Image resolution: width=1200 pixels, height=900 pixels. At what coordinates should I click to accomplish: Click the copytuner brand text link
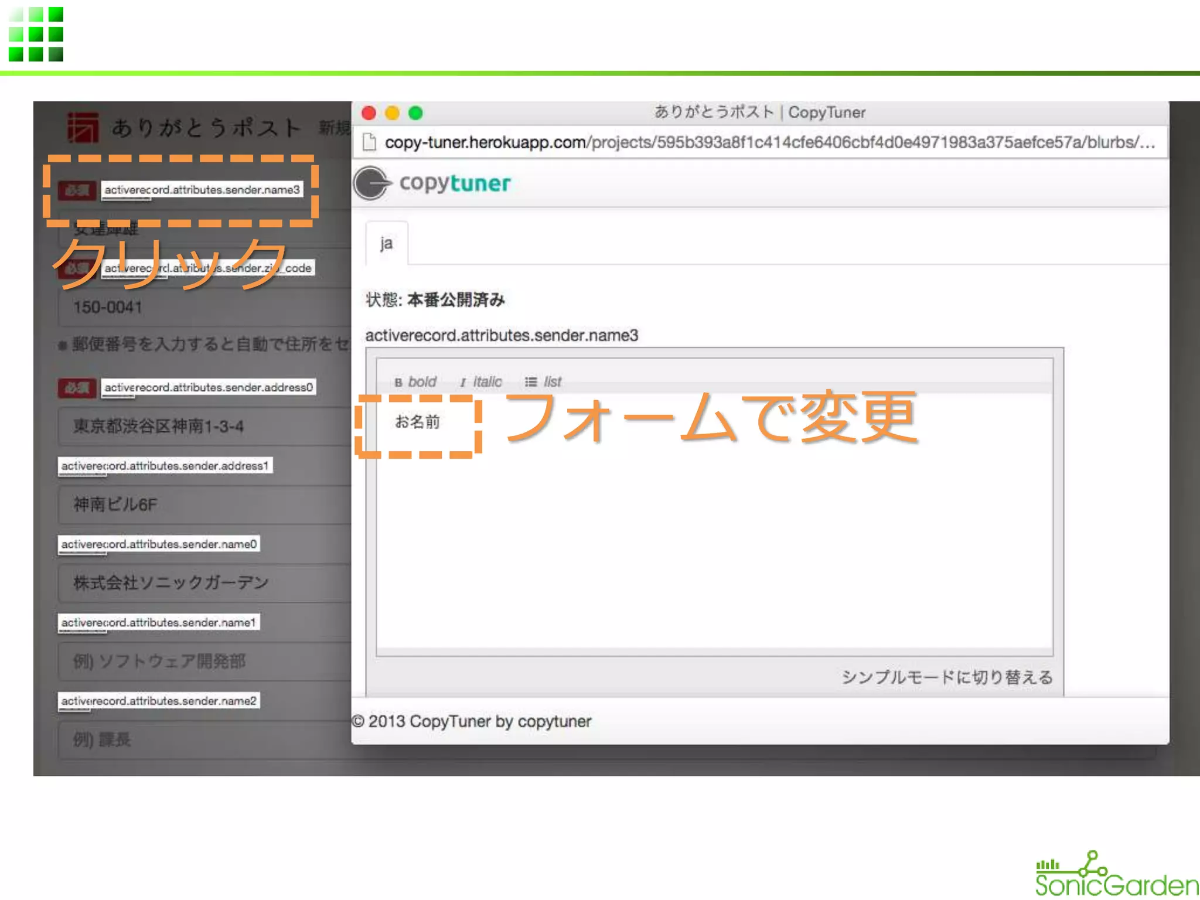pyautogui.click(x=455, y=183)
